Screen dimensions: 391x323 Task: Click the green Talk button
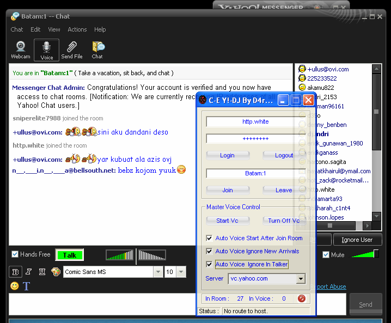point(70,255)
